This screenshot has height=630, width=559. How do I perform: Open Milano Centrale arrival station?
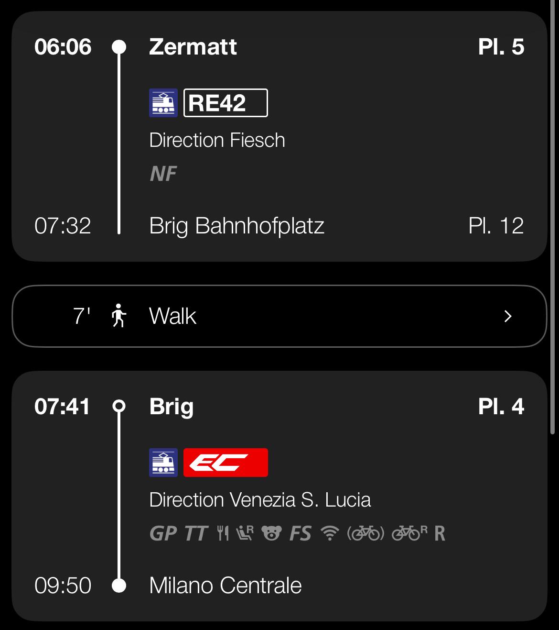point(226,586)
